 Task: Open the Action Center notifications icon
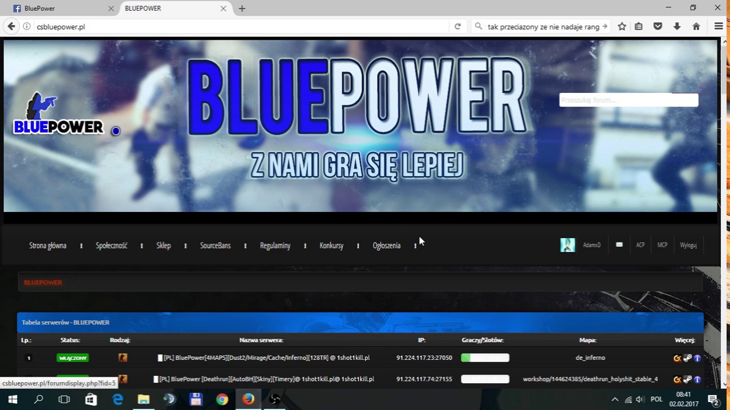[712, 399]
